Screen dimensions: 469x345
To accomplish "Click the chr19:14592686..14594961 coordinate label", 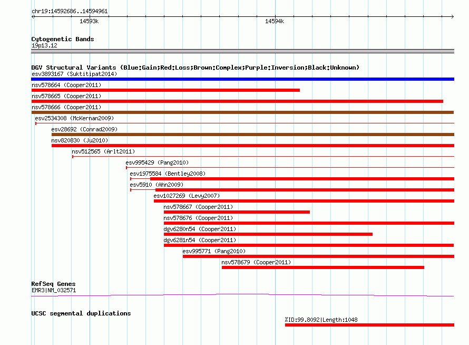I will click(x=70, y=11).
